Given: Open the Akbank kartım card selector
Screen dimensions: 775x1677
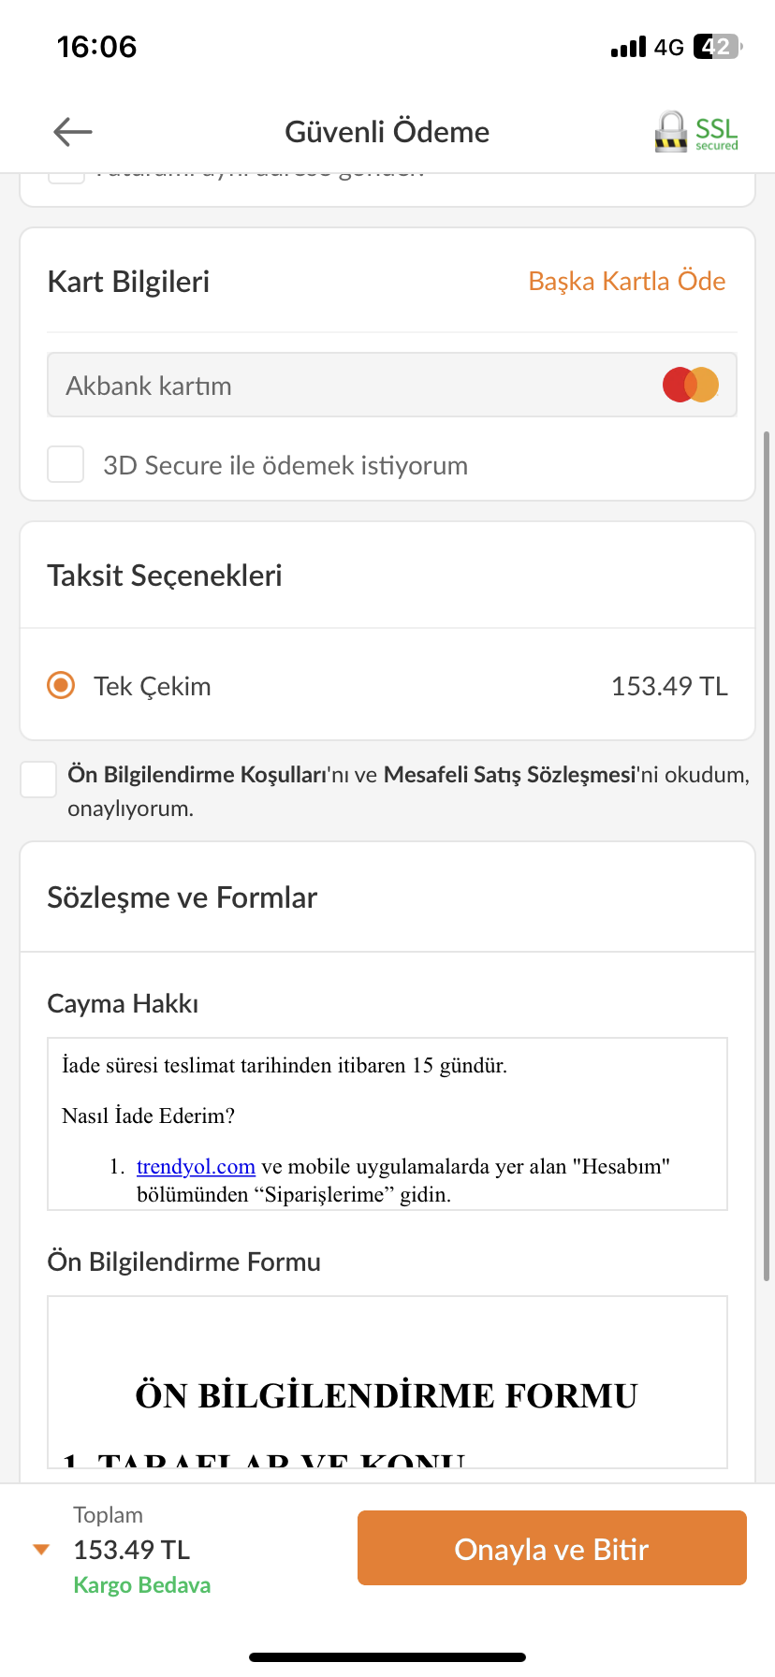Looking at the screenshot, I should tap(392, 385).
